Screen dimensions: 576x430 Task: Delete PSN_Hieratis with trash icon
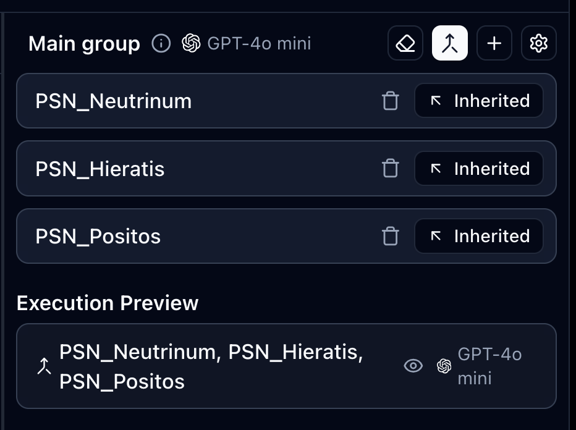pyautogui.click(x=390, y=168)
